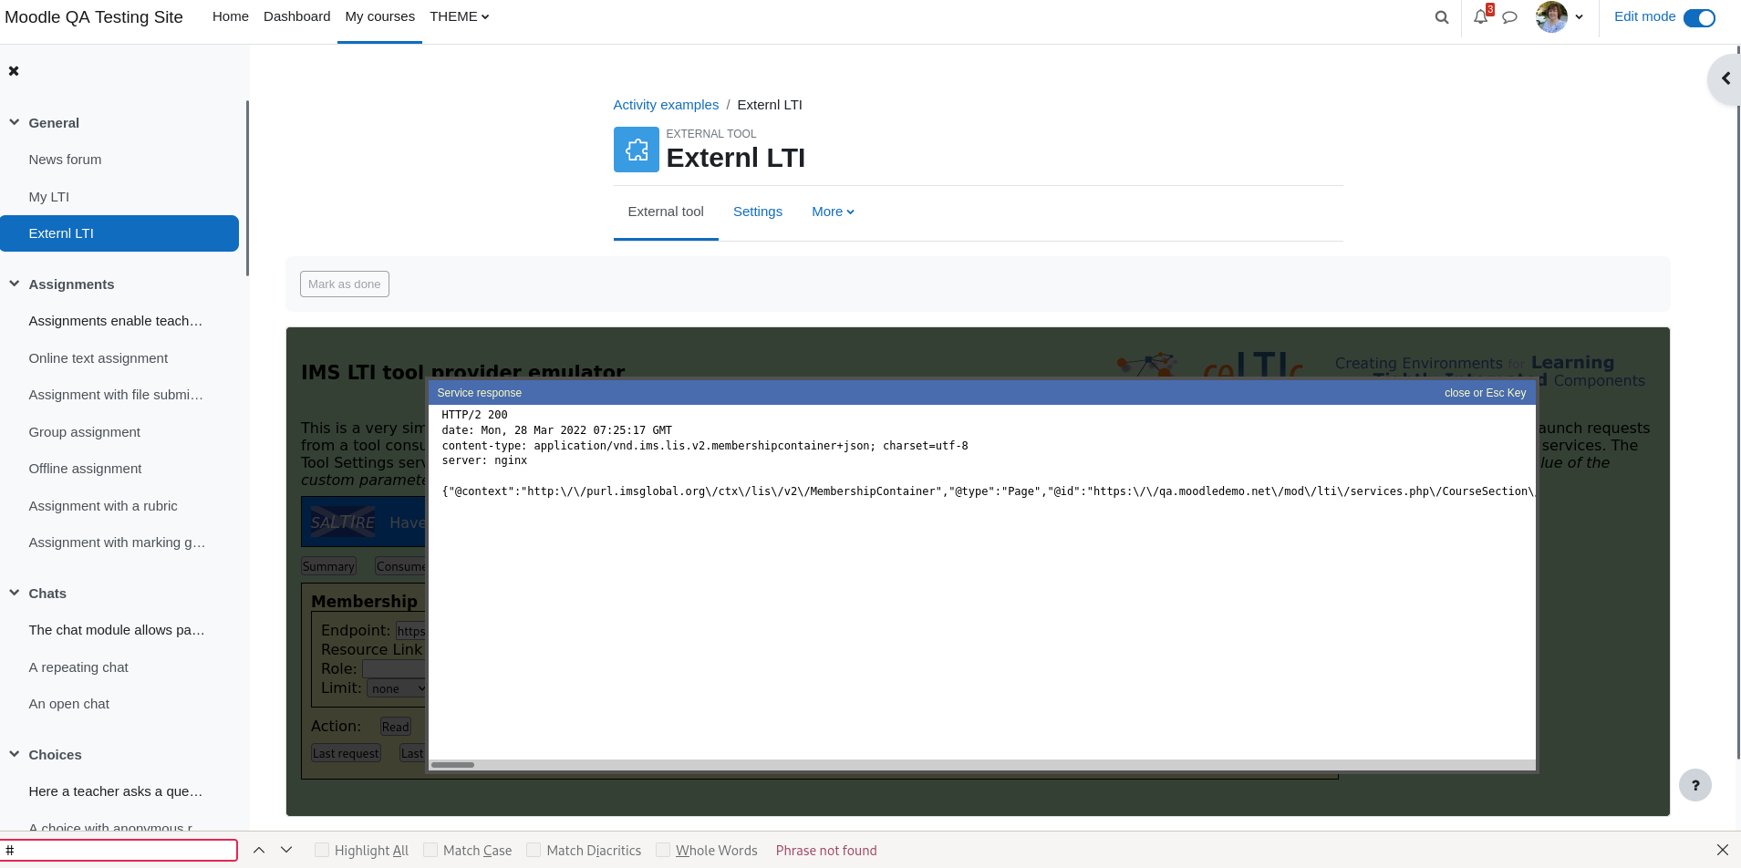1741x868 pixels.
Task: Open user menu chevron
Action: [x=1579, y=17]
